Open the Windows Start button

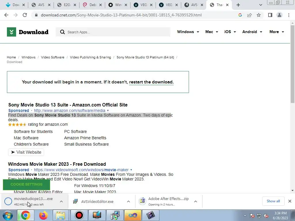point(7,216)
